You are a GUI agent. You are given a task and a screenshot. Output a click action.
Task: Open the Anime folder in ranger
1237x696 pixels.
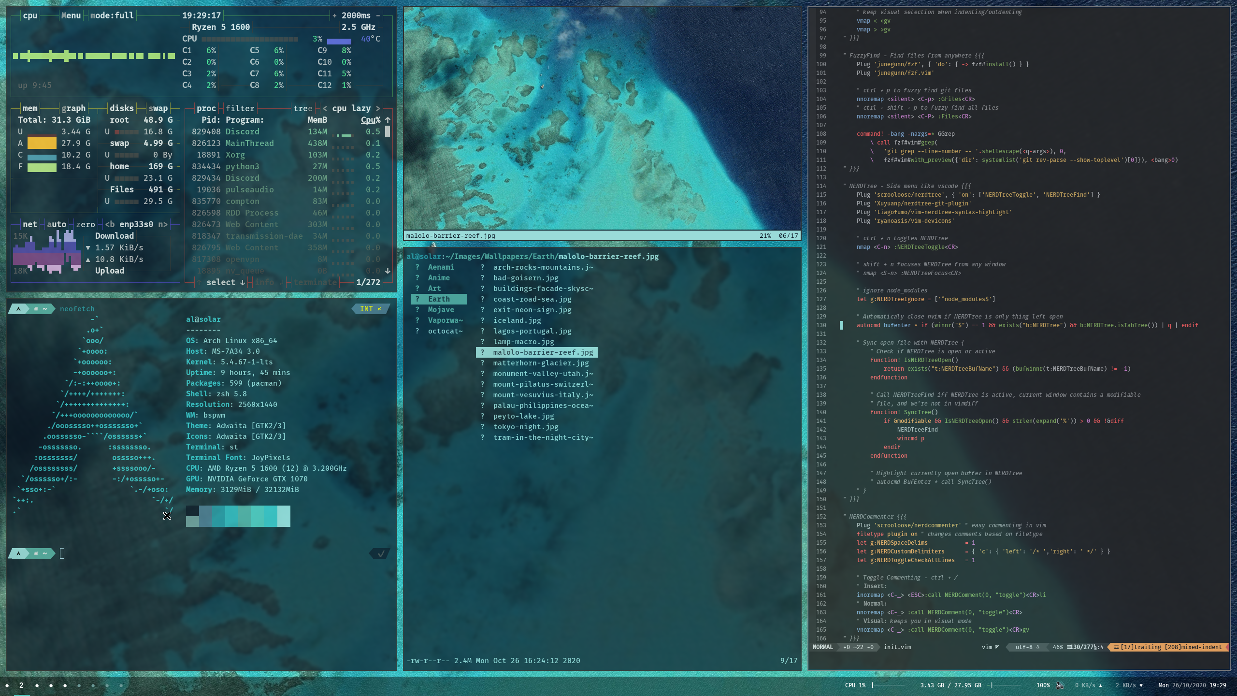coord(439,278)
